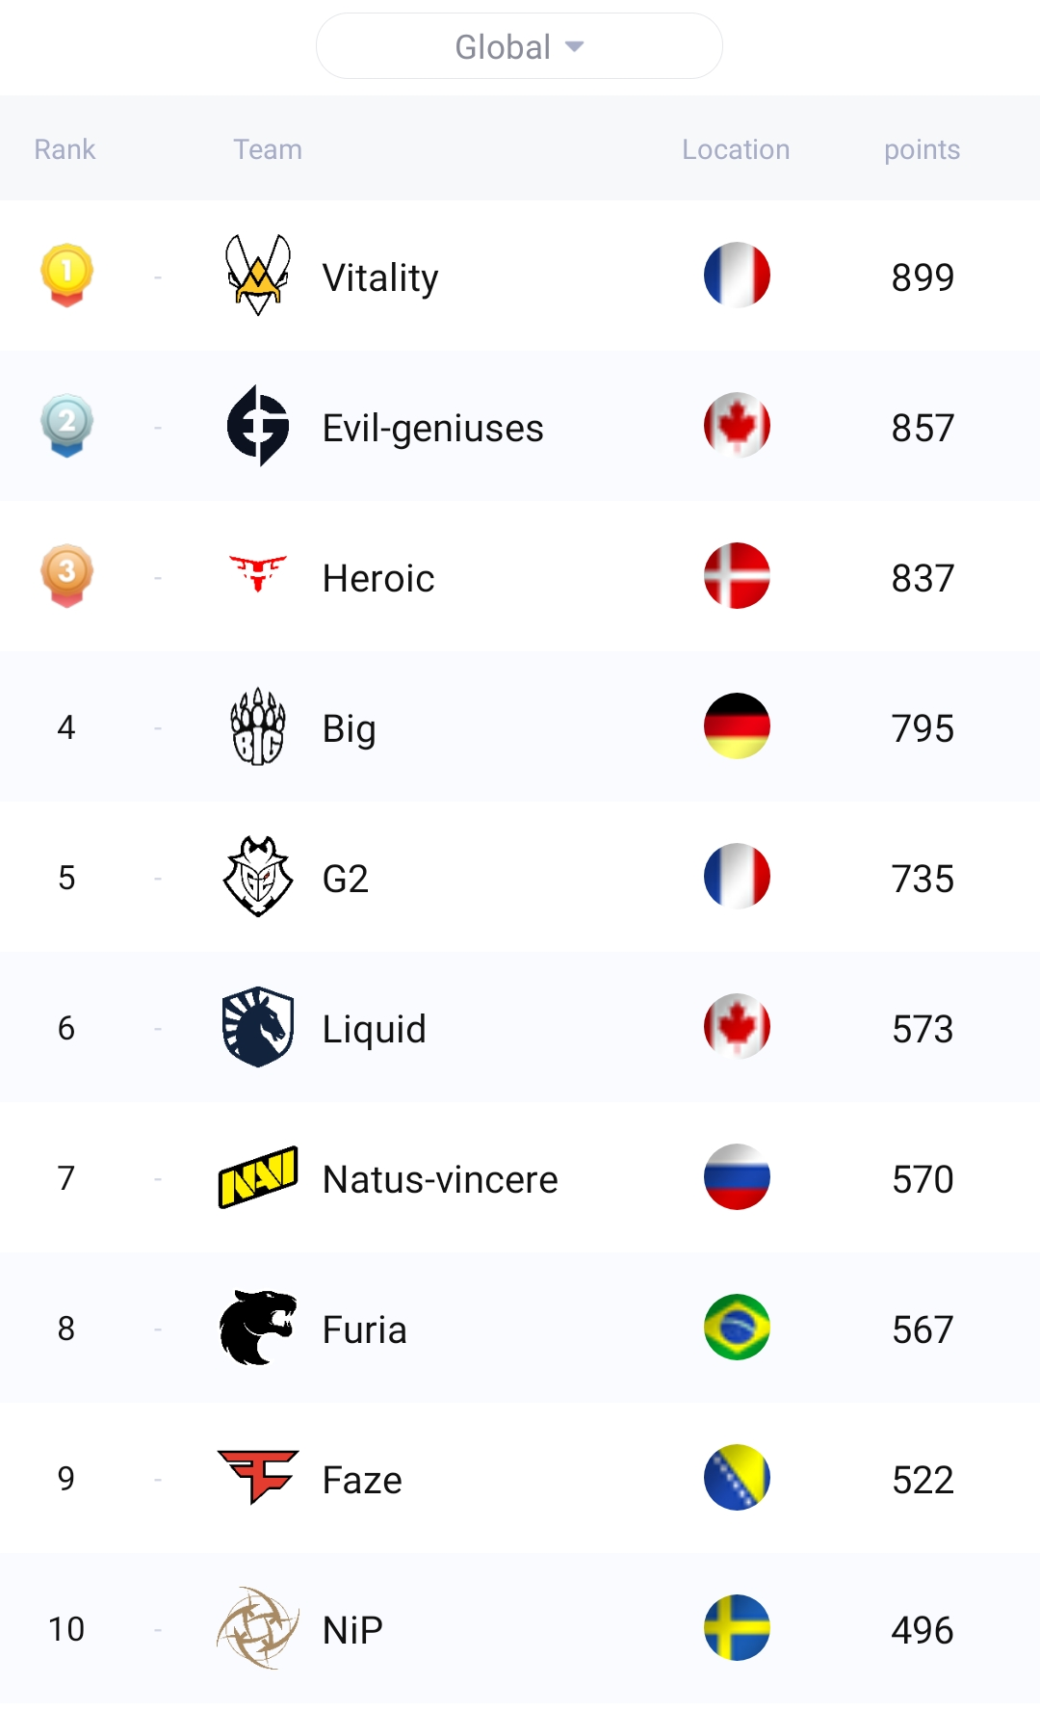
Task: Click the Brazil flag for Furia
Action: tap(737, 1328)
